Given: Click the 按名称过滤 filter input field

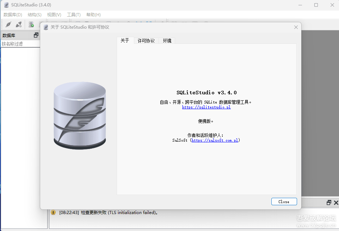Looking at the screenshot, I should pos(20,44).
